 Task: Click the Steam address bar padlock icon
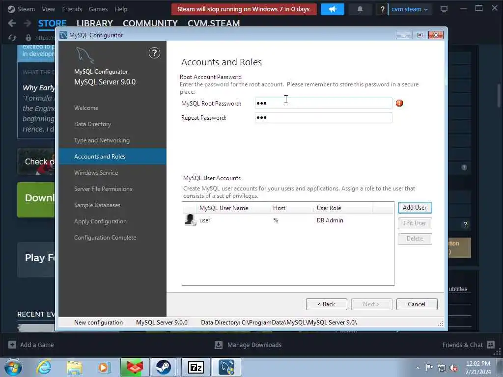[28, 38]
